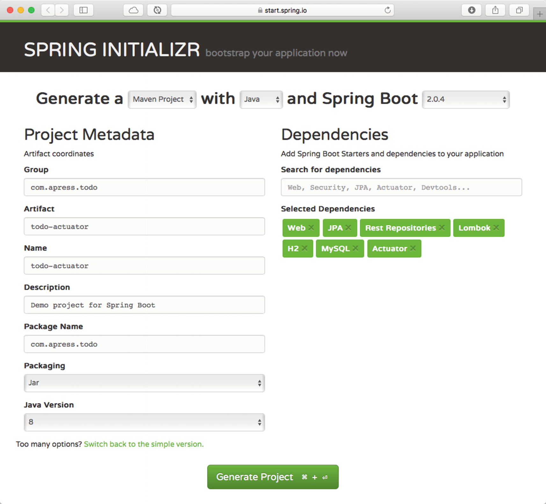Screen dimensions: 546x504
Task: Click the Share icon in Safari toolbar
Action: click(495, 10)
